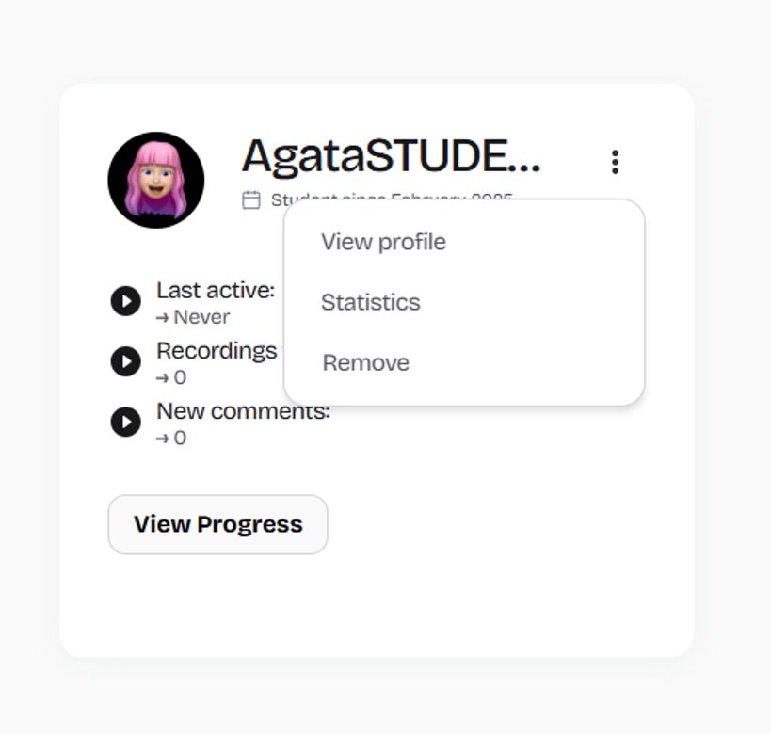Click the pink-haired student avatar
Viewport: 771px width, 734px height.
tap(156, 180)
